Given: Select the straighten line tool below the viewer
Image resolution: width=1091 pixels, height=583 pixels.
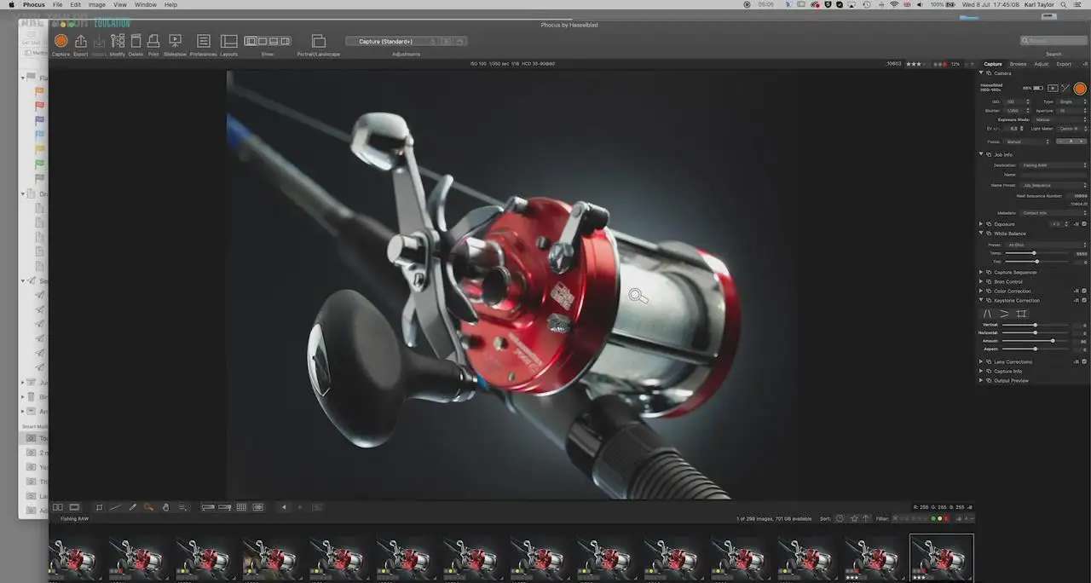Looking at the screenshot, I should 115,507.
